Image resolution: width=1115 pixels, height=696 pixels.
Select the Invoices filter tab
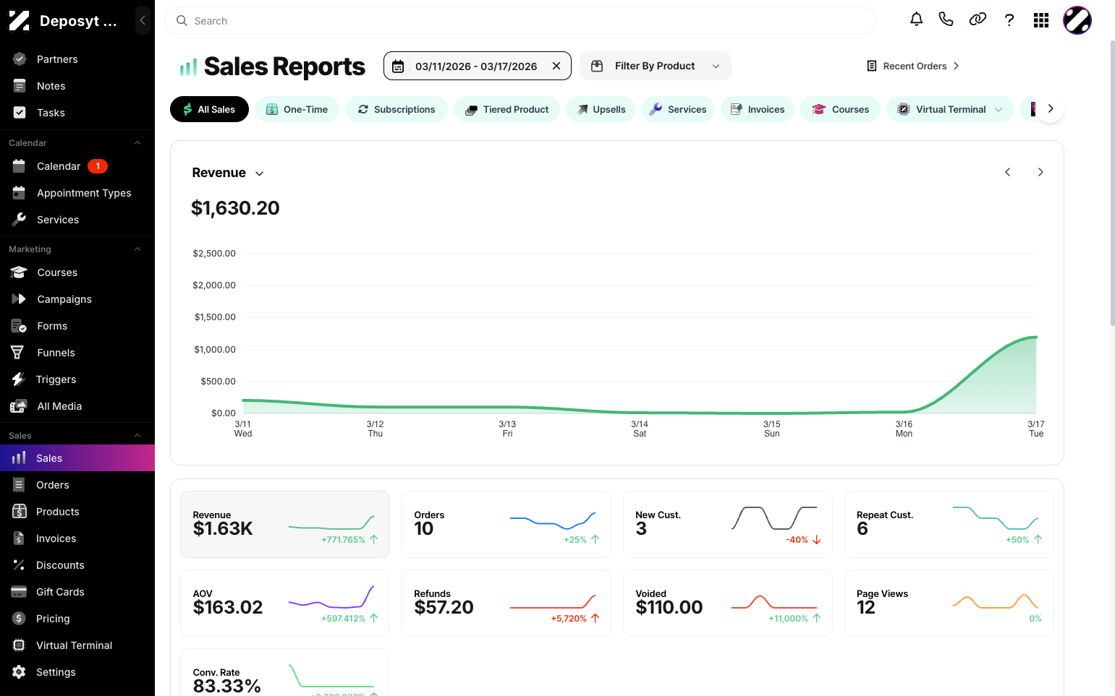coord(758,109)
